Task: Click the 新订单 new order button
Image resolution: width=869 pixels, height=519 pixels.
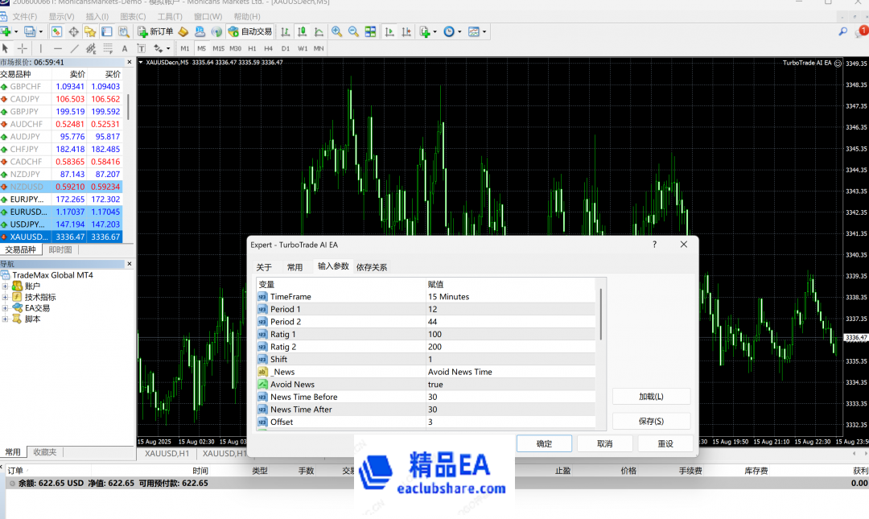Action: click(x=156, y=31)
